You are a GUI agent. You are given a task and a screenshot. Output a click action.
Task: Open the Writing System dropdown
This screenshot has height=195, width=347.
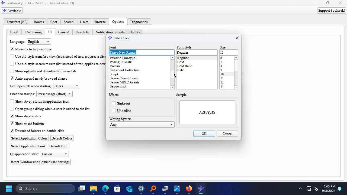click(x=142, y=125)
